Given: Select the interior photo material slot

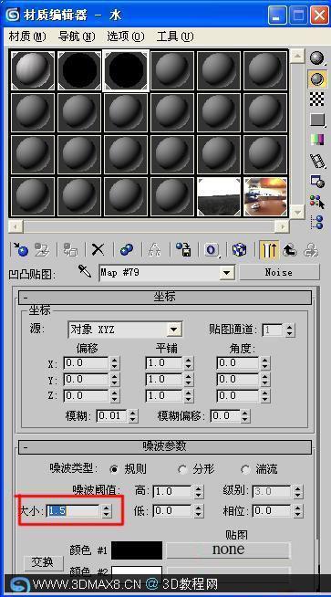Looking at the screenshot, I should click(265, 196).
